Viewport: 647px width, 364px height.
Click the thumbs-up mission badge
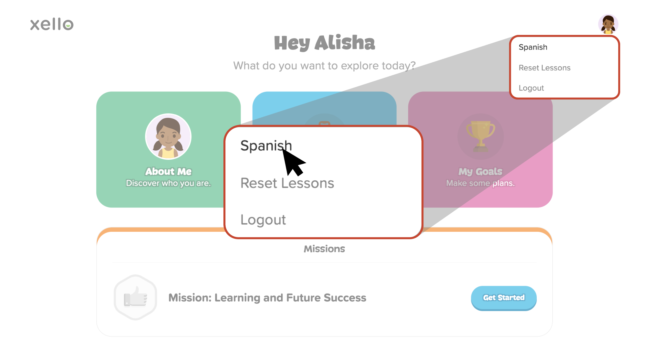[x=135, y=297]
